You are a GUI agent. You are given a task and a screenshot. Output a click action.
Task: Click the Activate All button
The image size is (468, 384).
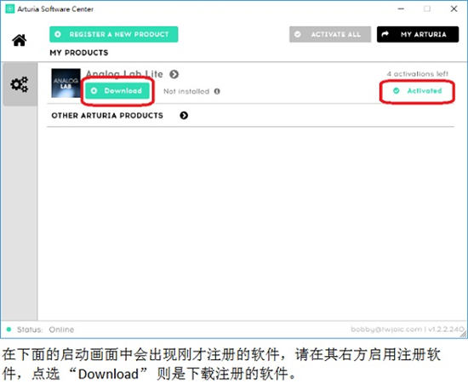click(330, 34)
